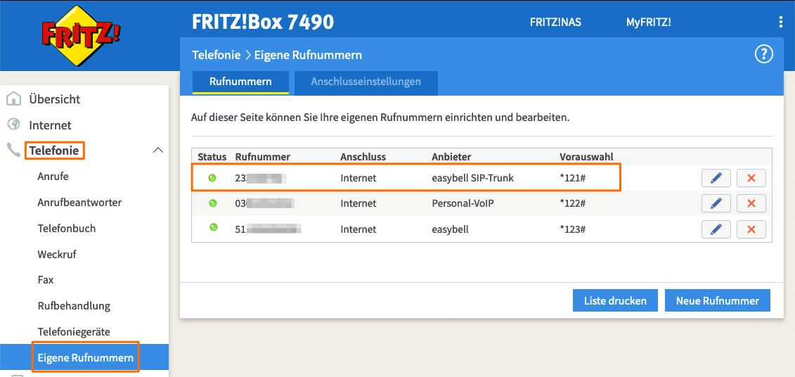Click the Neue Rufnummer button
Viewport: 795px width, 377px height.
717,300
